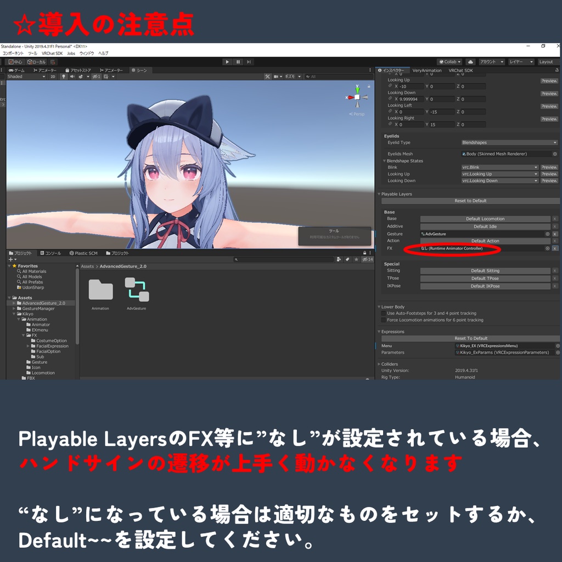Image resolution: width=562 pixels, height=562 pixels.
Task: Click the Scene view search field
Action: tap(339, 76)
